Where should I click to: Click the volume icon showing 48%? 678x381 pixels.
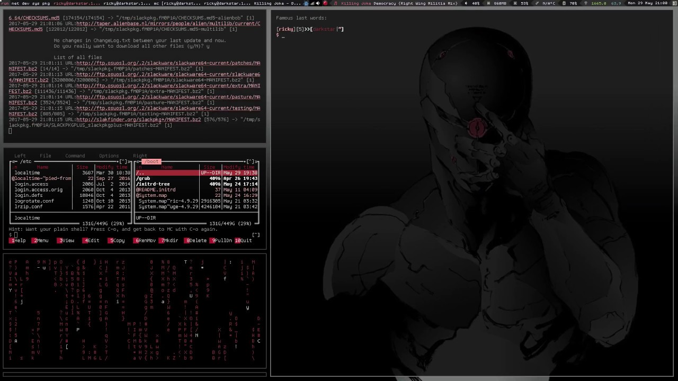point(466,3)
